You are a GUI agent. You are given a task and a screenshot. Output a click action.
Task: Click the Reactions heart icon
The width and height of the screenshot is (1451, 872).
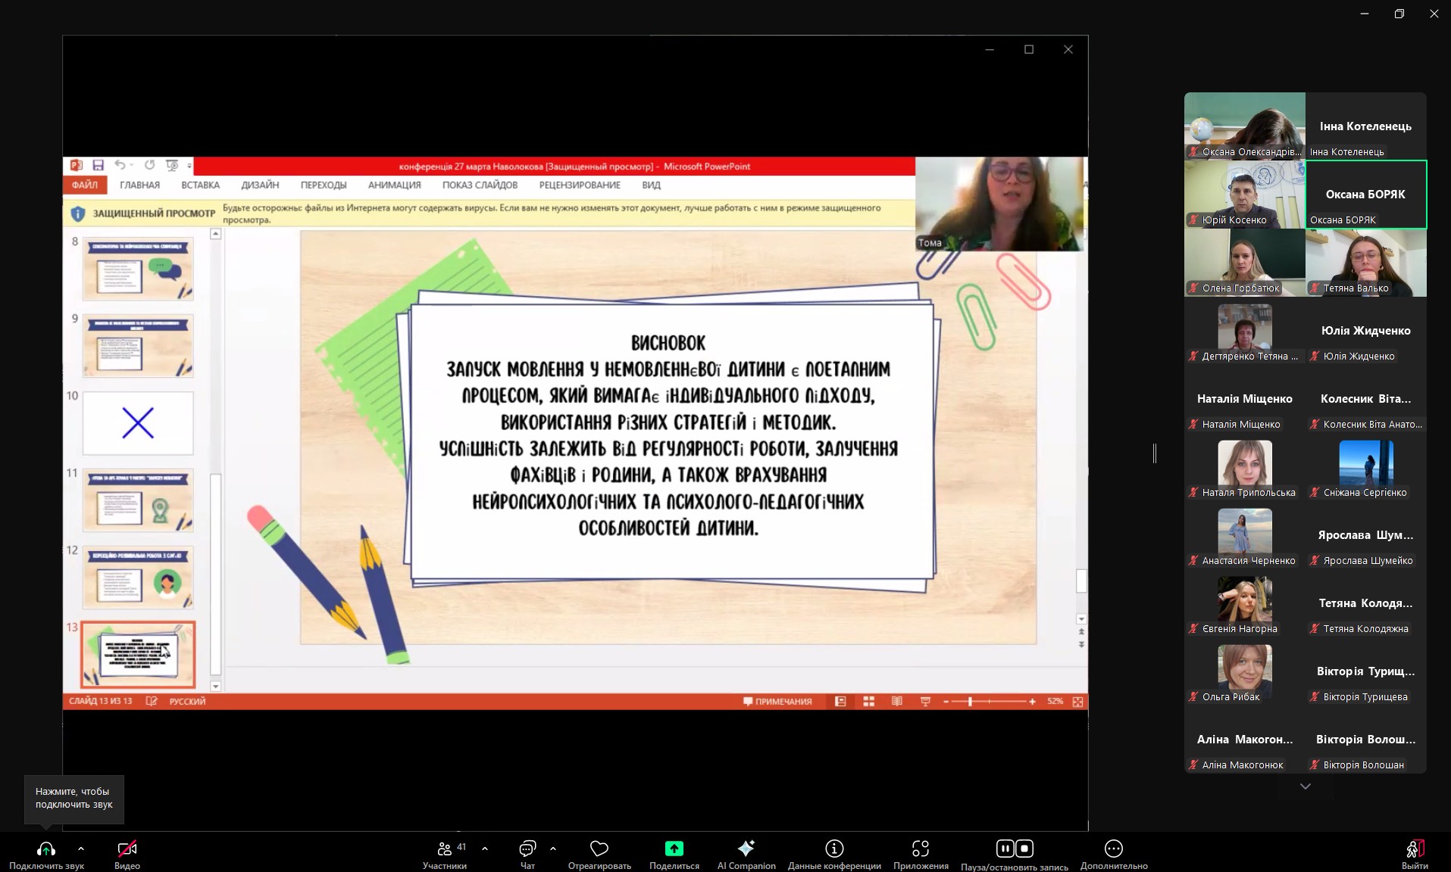(x=599, y=849)
